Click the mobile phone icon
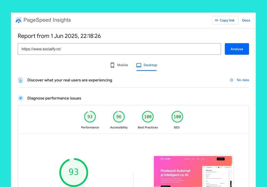 pos(112,65)
